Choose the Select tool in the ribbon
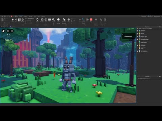 (x=13, y=20)
